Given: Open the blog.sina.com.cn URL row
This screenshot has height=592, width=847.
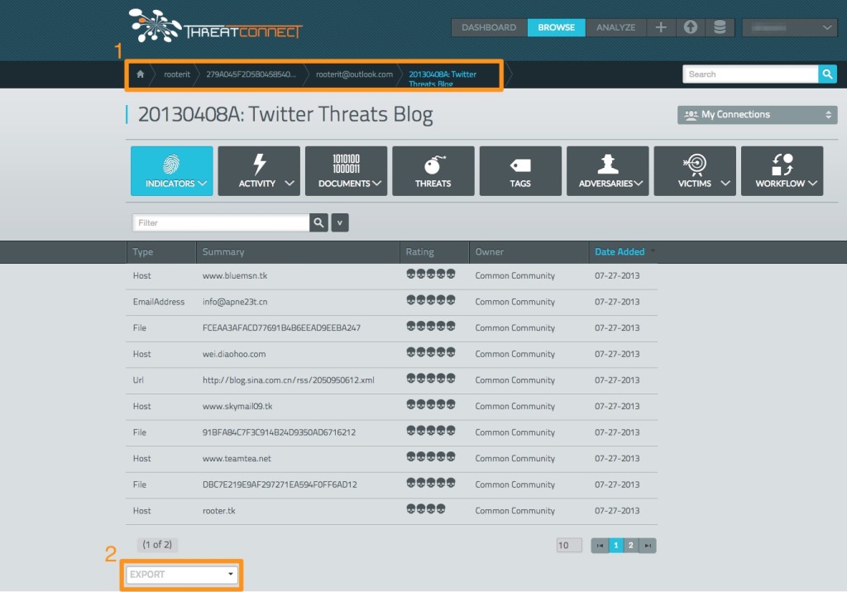Looking at the screenshot, I should [391, 380].
